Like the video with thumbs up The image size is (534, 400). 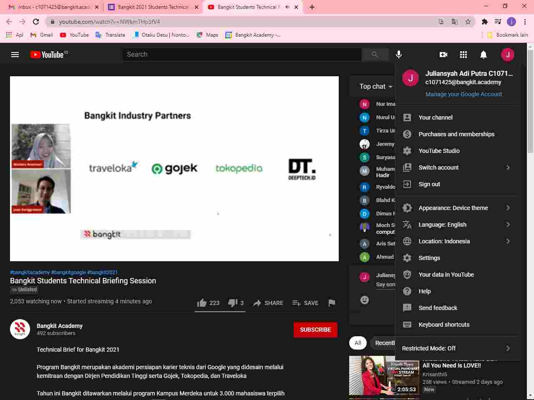pos(202,303)
